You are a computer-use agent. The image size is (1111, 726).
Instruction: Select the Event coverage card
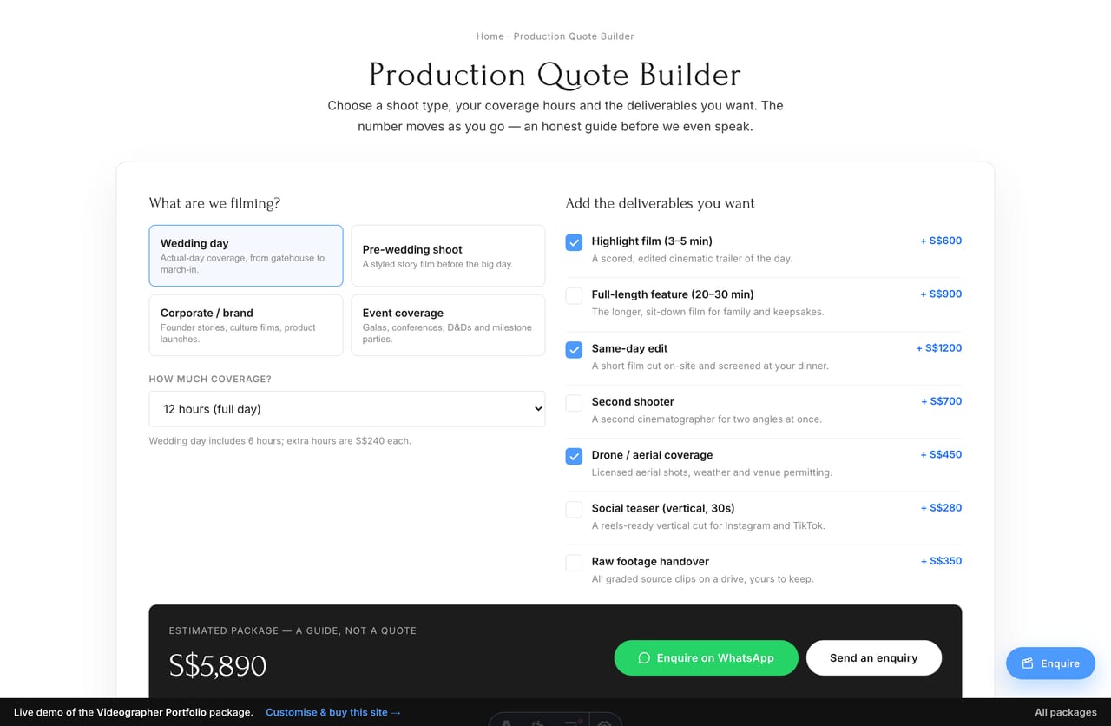click(x=448, y=325)
